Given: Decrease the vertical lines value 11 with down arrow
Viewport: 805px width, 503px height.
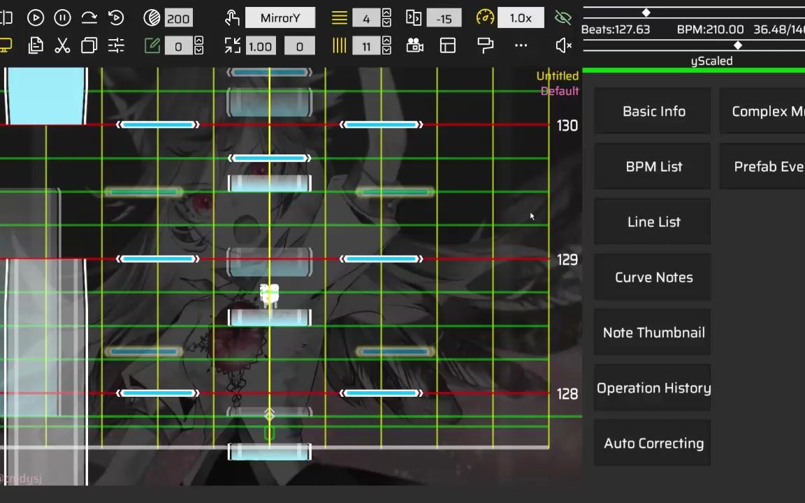Looking at the screenshot, I should coord(386,50).
